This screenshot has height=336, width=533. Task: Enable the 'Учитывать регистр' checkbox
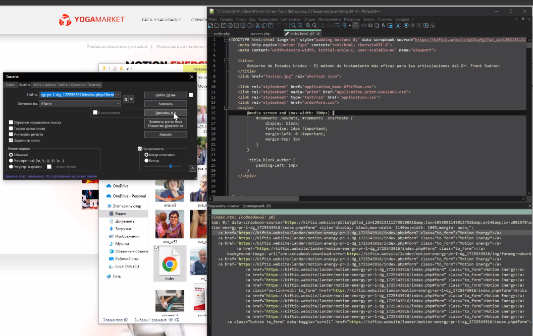(11, 135)
